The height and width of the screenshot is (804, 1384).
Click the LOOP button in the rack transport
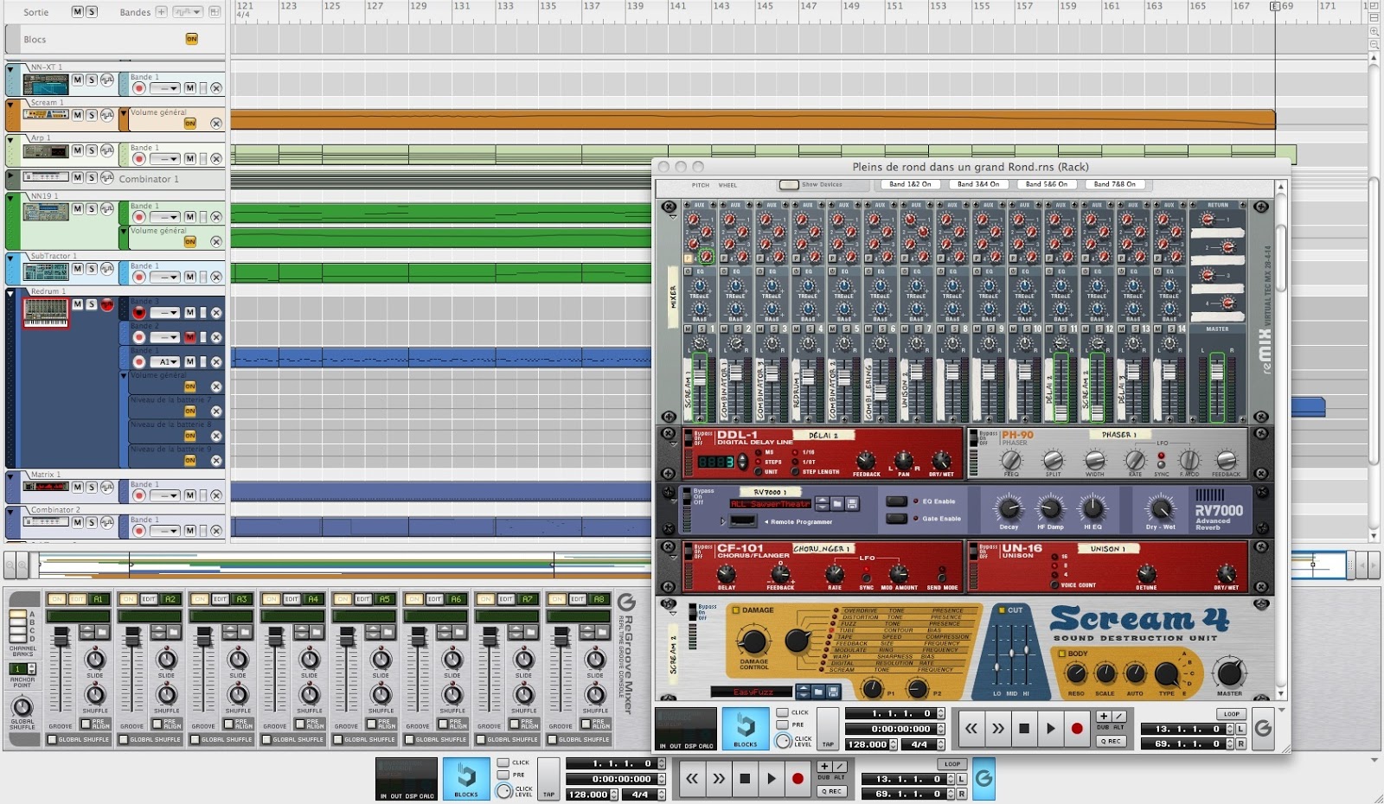click(1232, 714)
